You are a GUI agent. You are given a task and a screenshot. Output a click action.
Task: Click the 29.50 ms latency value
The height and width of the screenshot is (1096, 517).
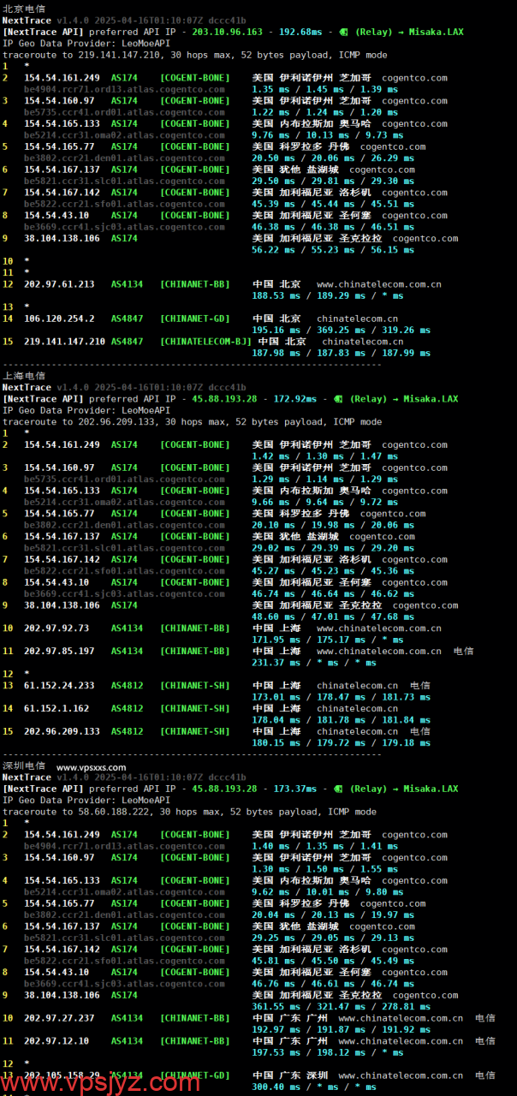point(273,181)
